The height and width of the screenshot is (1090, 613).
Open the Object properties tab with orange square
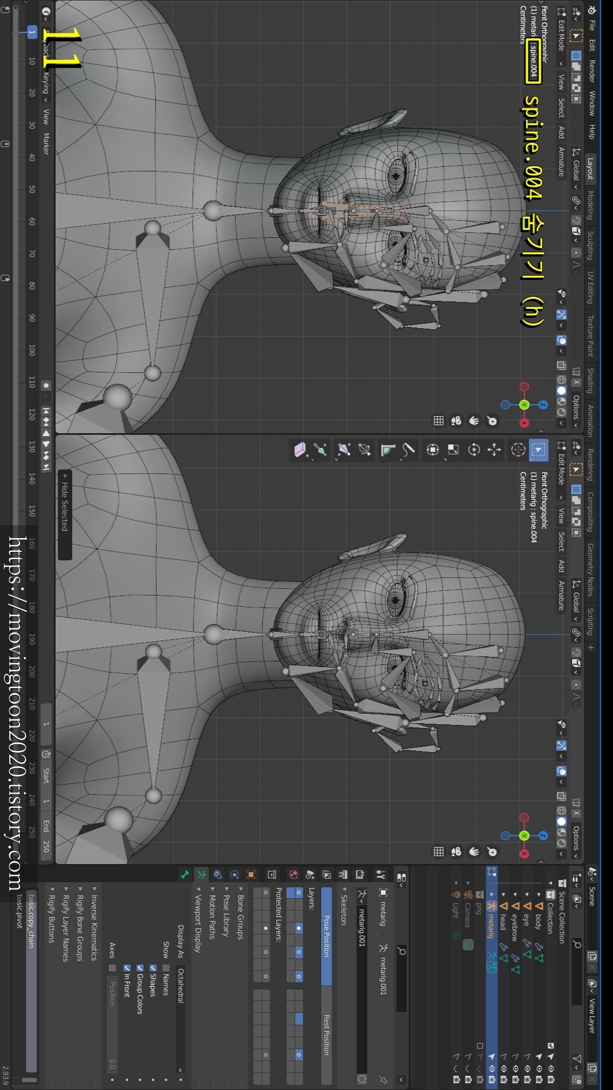(x=251, y=875)
